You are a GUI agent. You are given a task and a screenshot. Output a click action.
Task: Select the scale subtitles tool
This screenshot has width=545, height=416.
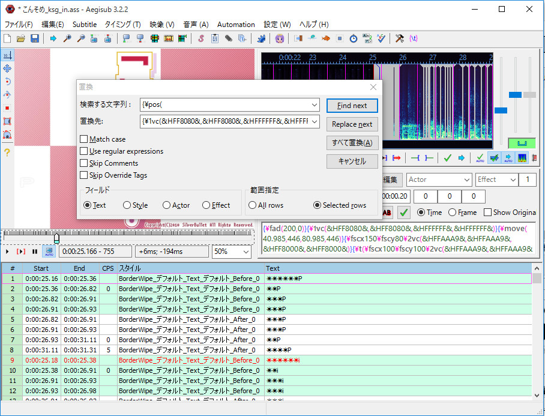click(x=7, y=108)
